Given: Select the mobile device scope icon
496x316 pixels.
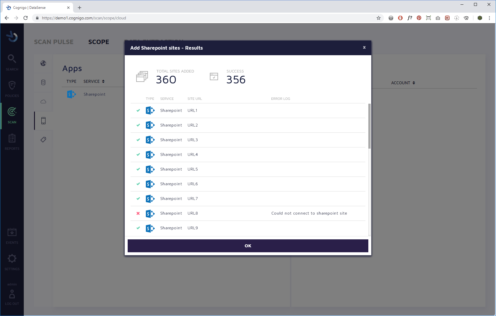Looking at the screenshot, I should (x=43, y=121).
